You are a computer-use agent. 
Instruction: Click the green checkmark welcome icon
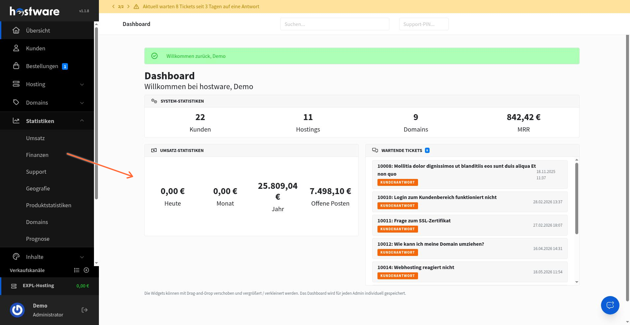[x=154, y=56]
